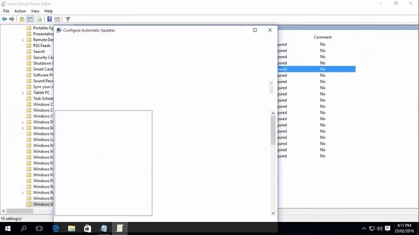Screen dimensions: 419x235
Task: Select the RSS Feeds folder
Action: click(39, 46)
